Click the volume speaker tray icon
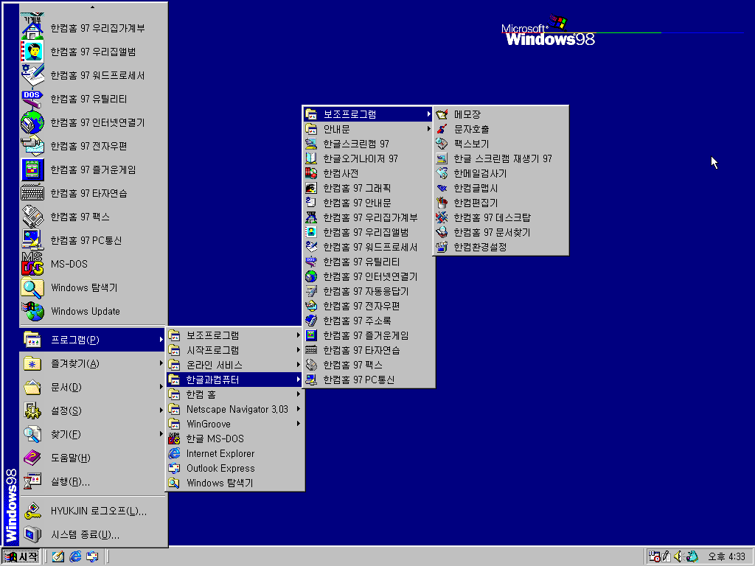755x566 pixels. (x=678, y=556)
